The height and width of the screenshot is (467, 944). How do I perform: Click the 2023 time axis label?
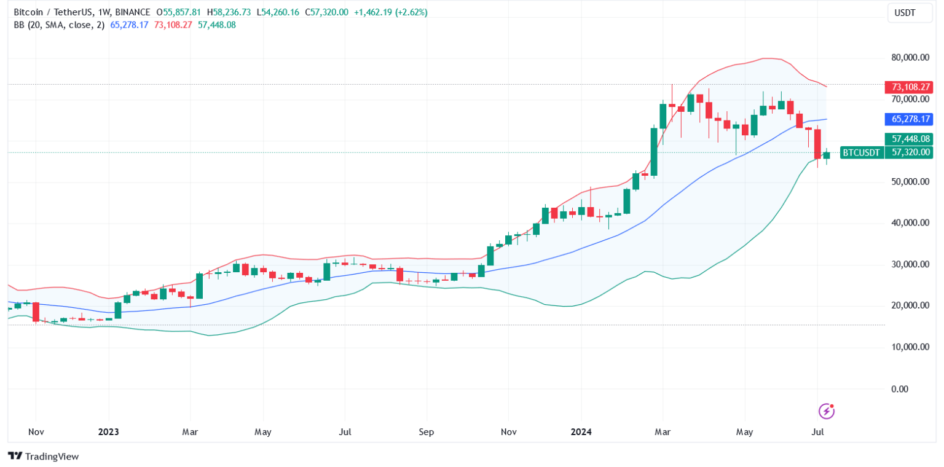[x=108, y=432]
